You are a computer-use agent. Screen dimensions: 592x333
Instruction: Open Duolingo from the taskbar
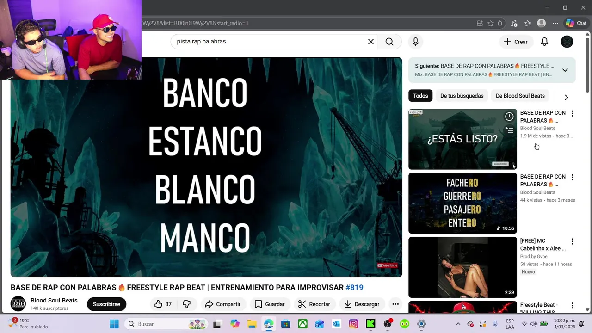pos(405,324)
